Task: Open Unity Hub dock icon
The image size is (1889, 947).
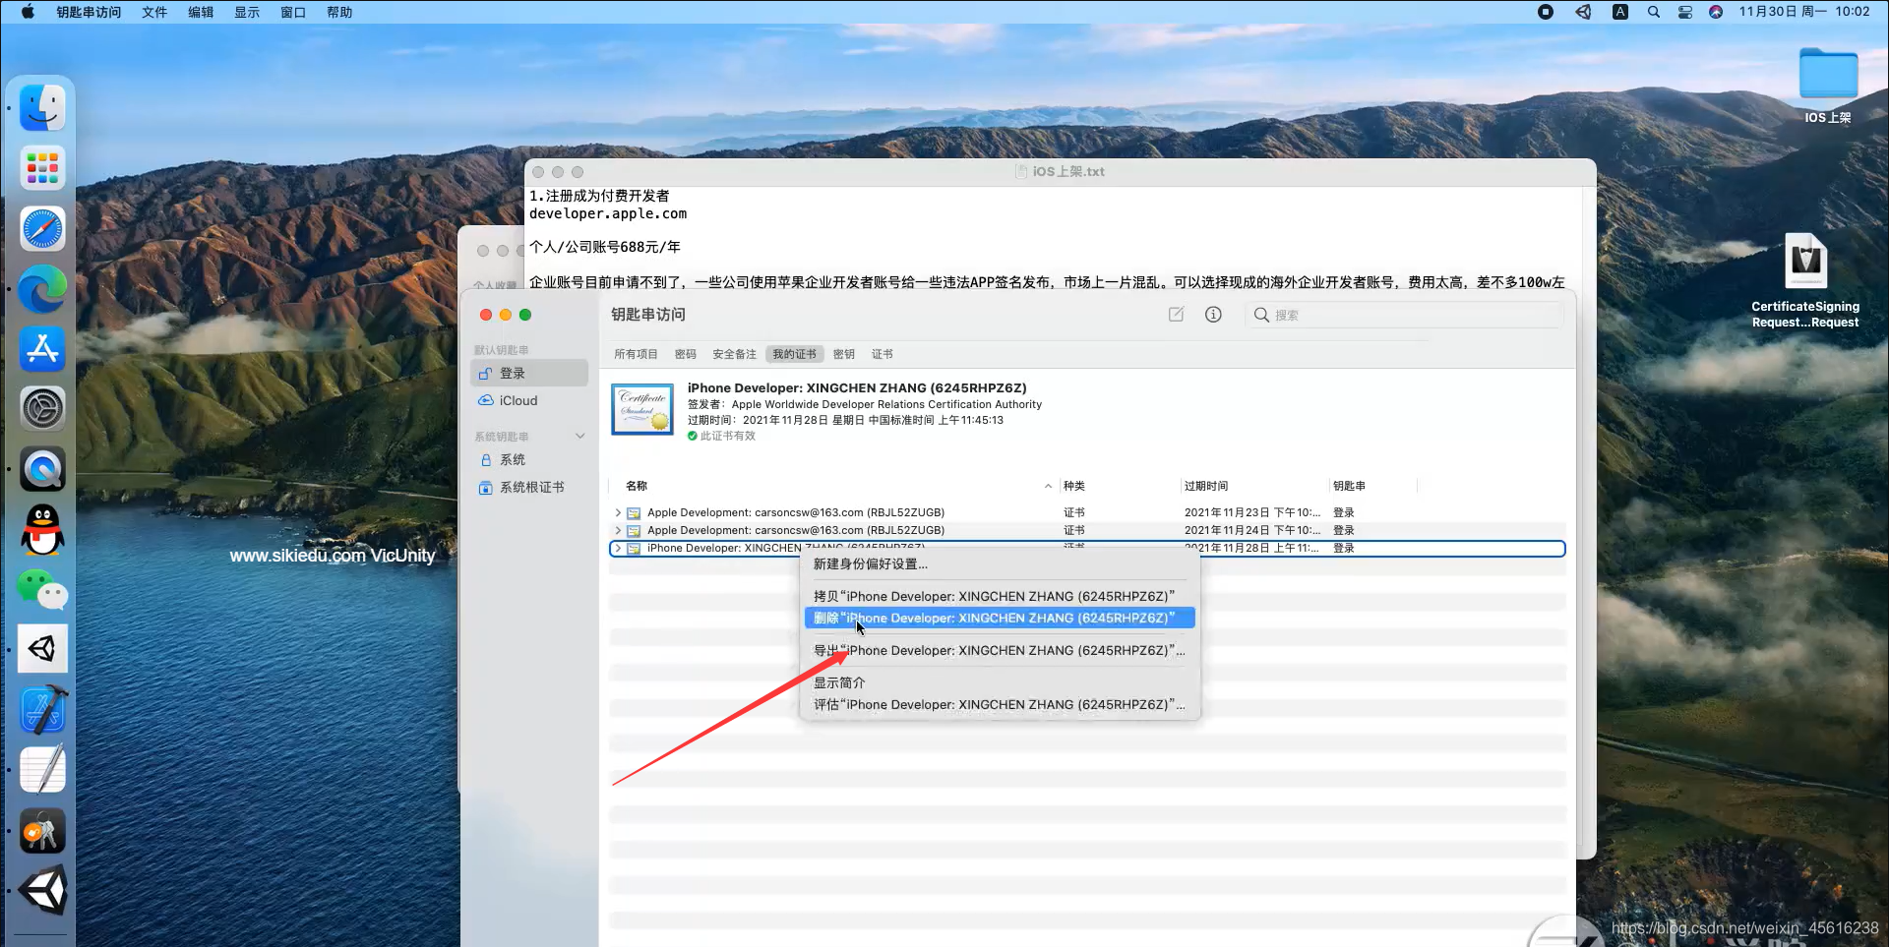Action: point(42,649)
